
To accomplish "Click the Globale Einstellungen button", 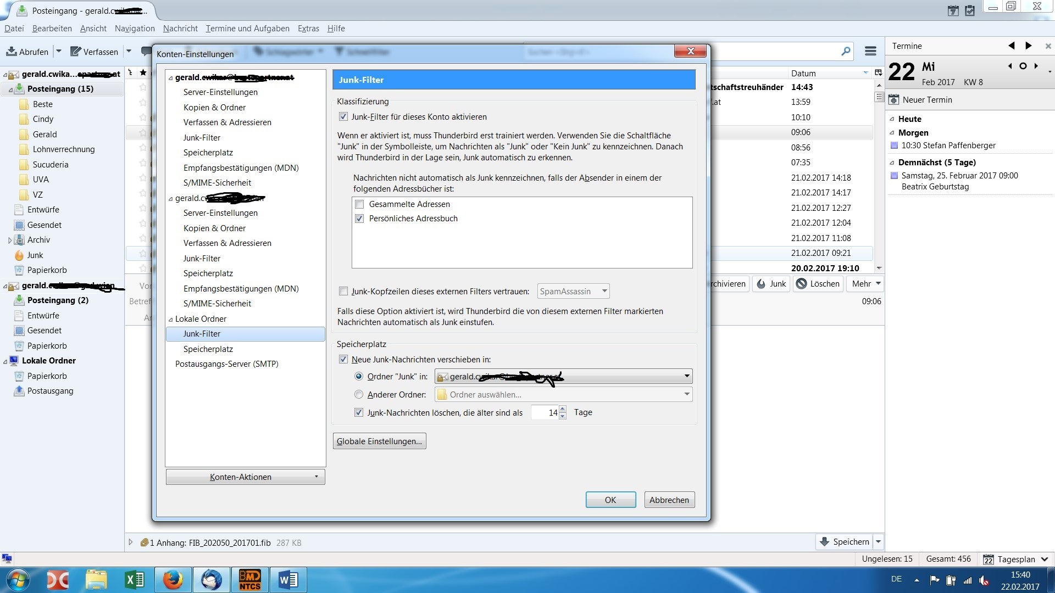I will tap(379, 441).
